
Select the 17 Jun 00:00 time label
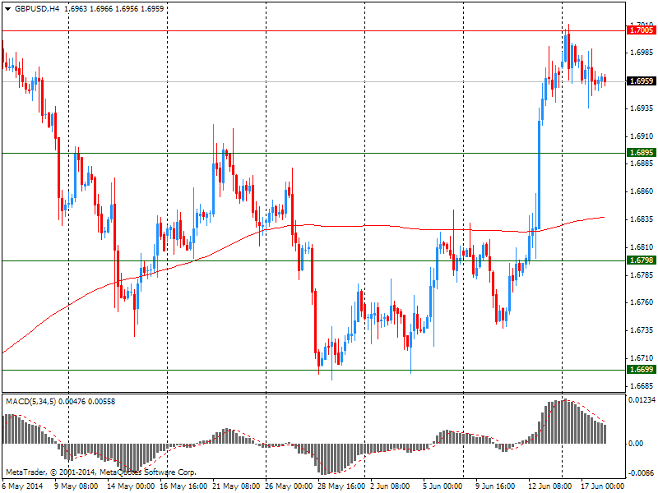[603, 486]
